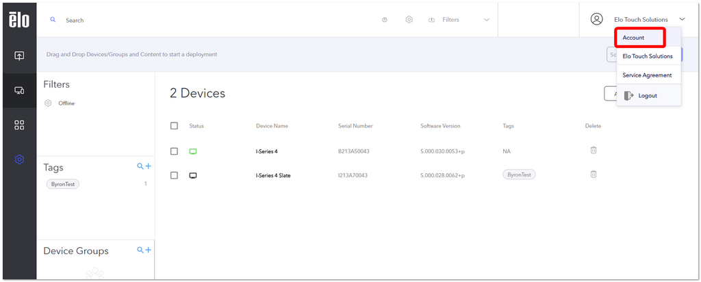The image size is (701, 282).
Task: Delete the I-Series 4 device via trash icon
Action: click(x=594, y=150)
